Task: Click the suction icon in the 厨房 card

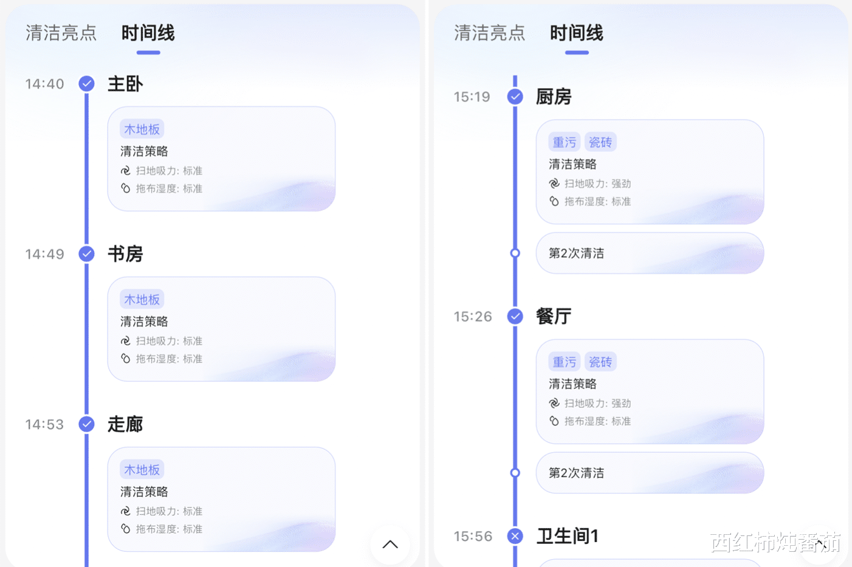Action: (x=554, y=183)
